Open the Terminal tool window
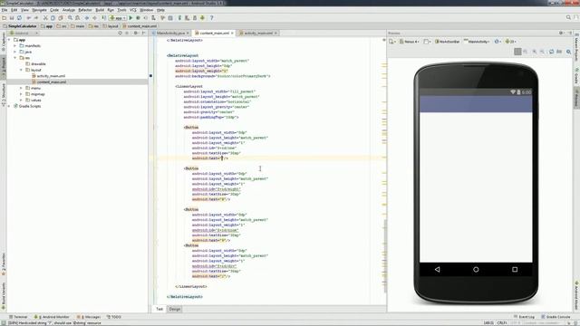580x326 pixels. click(18, 317)
